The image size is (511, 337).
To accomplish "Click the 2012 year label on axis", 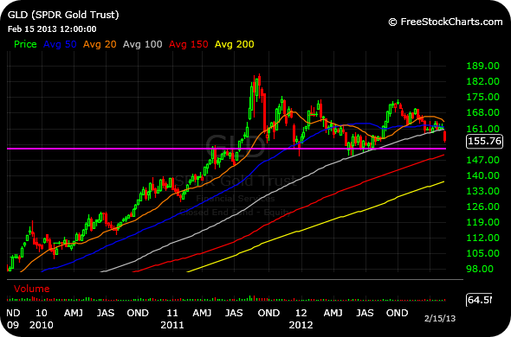I will [x=301, y=325].
